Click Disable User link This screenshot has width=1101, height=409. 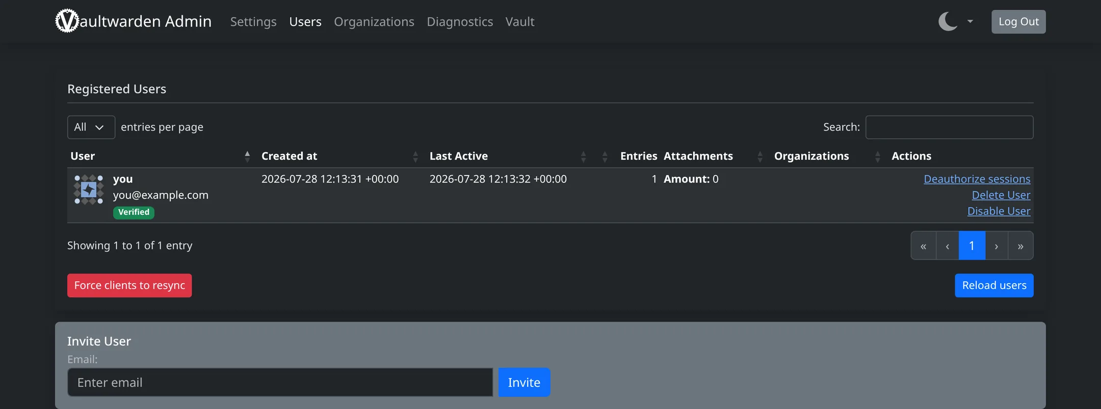[999, 211]
